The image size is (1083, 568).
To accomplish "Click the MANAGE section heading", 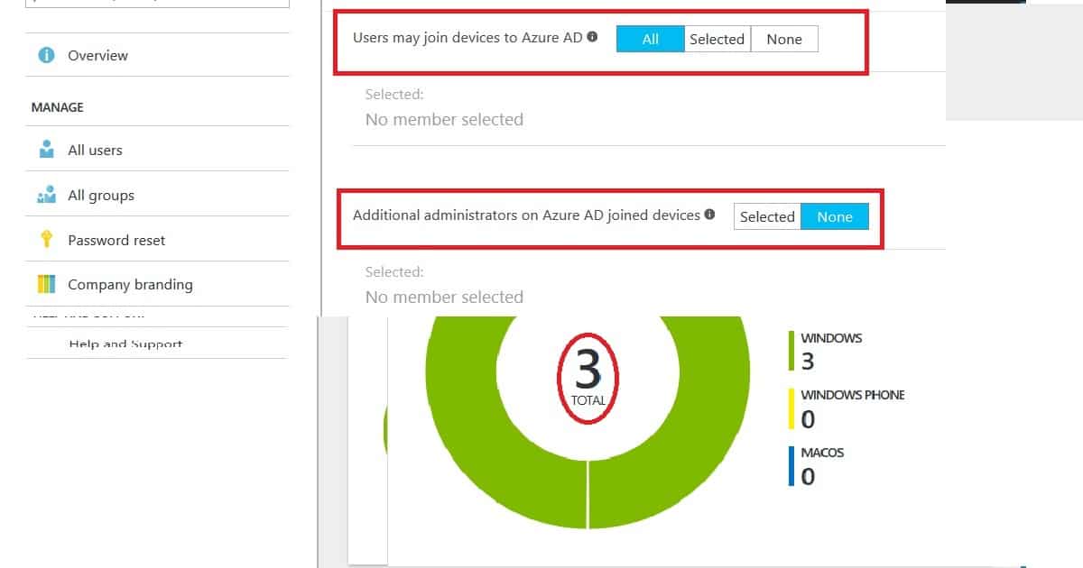I will pyautogui.click(x=57, y=107).
